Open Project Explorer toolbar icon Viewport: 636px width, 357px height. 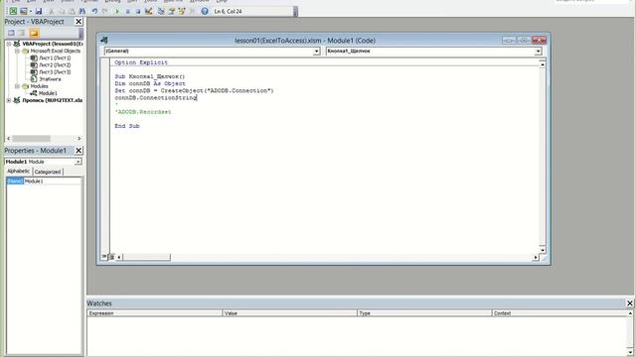[161, 11]
